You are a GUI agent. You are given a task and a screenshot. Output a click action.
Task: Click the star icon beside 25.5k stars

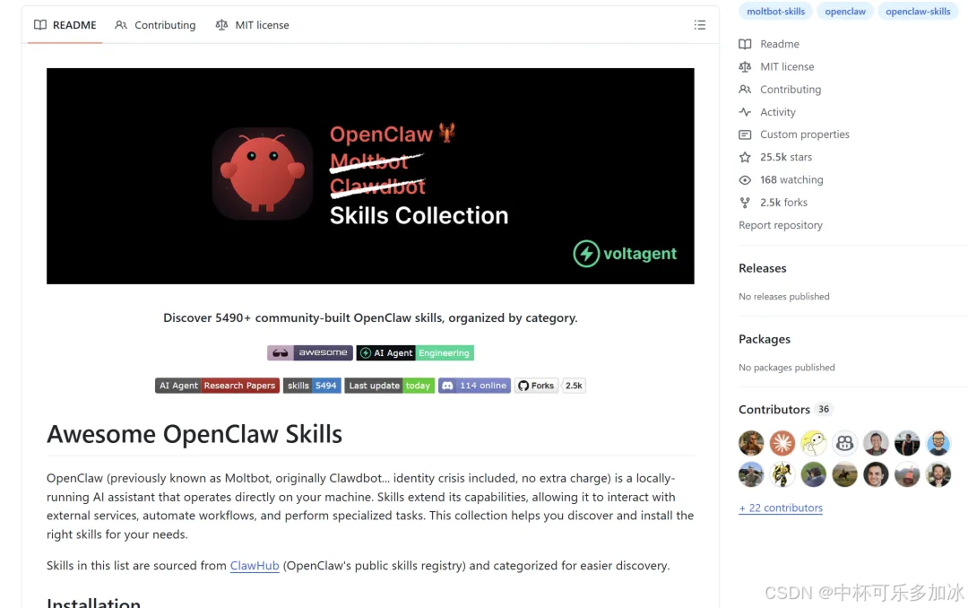coord(745,157)
